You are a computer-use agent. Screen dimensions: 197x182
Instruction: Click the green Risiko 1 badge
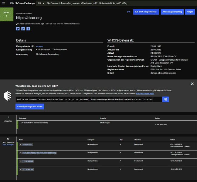[x=7, y=14]
